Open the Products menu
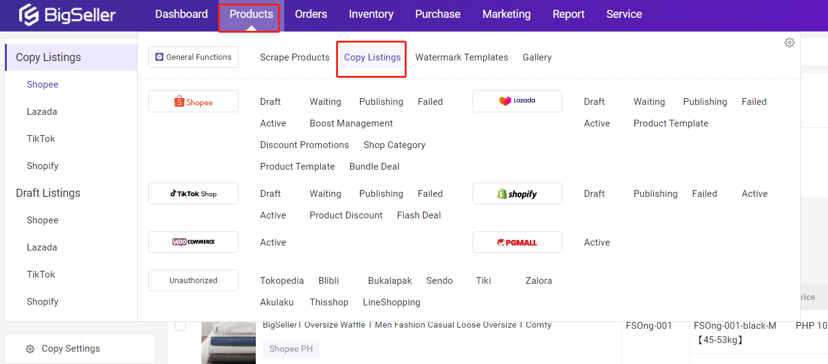Image resolution: width=828 pixels, height=364 pixels. click(250, 14)
